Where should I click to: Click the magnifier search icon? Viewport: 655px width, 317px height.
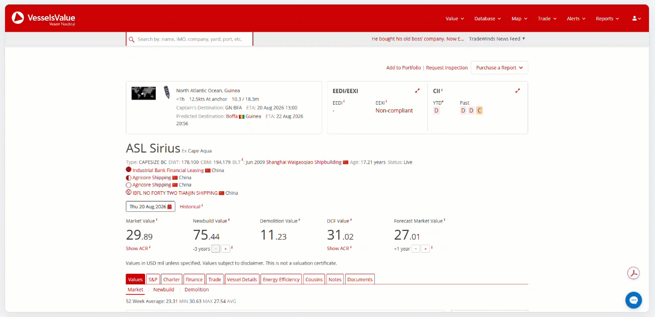[132, 39]
